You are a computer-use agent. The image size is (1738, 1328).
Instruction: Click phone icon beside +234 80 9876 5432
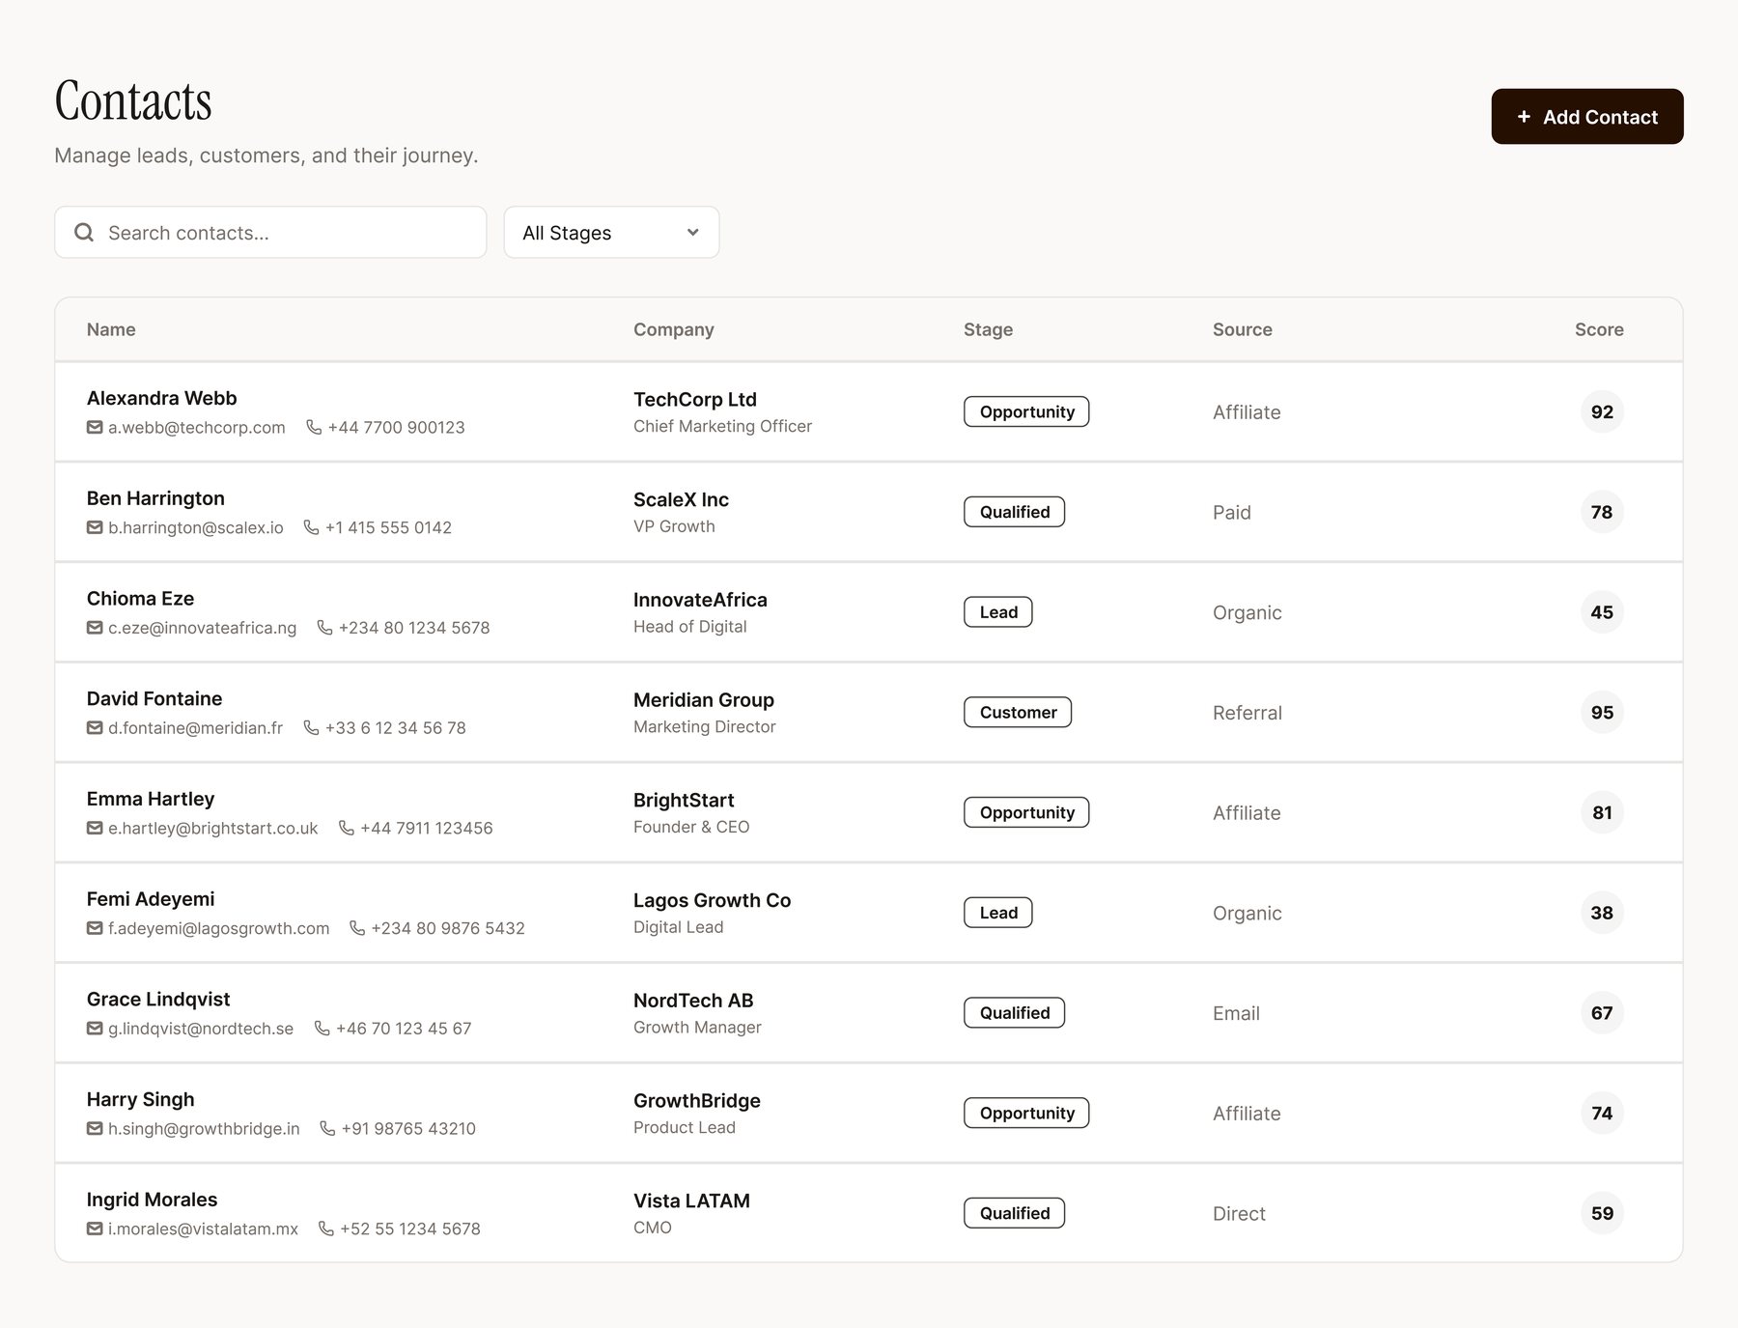coord(356,928)
